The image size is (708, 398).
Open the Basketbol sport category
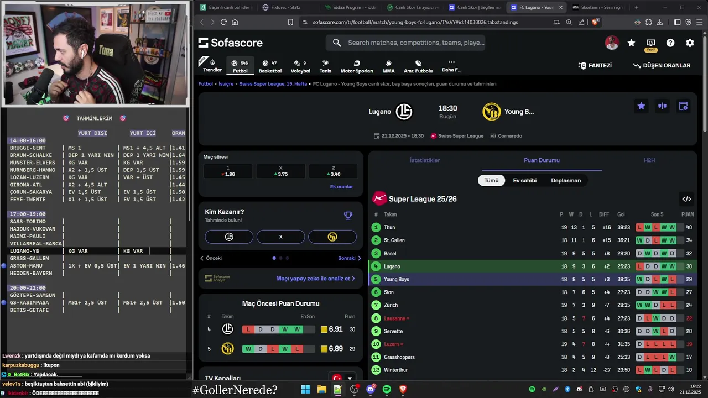[270, 66]
